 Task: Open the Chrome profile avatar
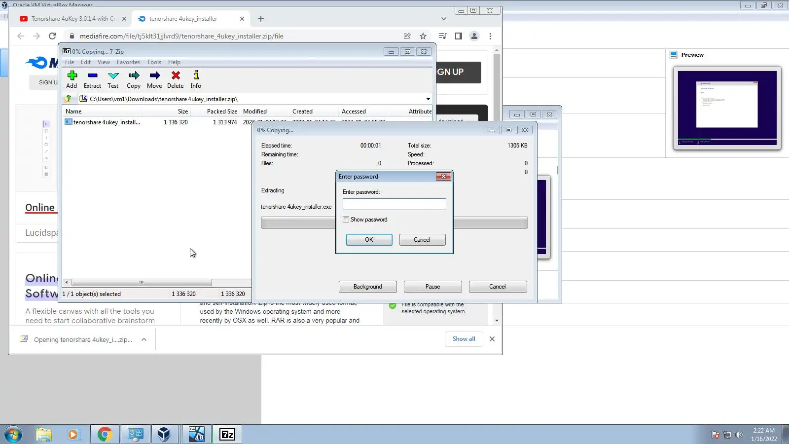(x=474, y=36)
